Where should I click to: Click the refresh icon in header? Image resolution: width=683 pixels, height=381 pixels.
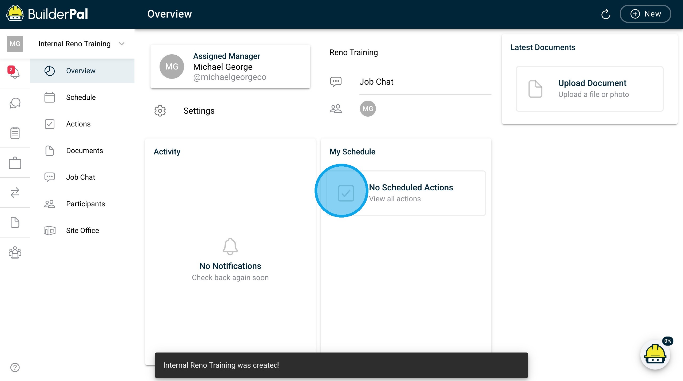(x=606, y=14)
